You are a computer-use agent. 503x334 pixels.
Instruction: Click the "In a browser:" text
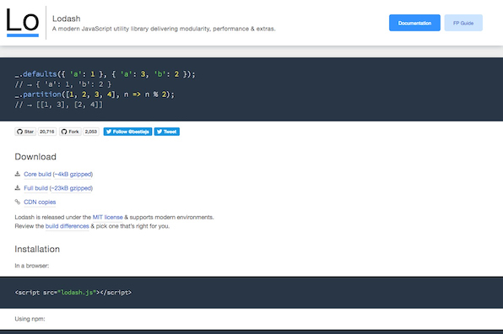(x=32, y=266)
